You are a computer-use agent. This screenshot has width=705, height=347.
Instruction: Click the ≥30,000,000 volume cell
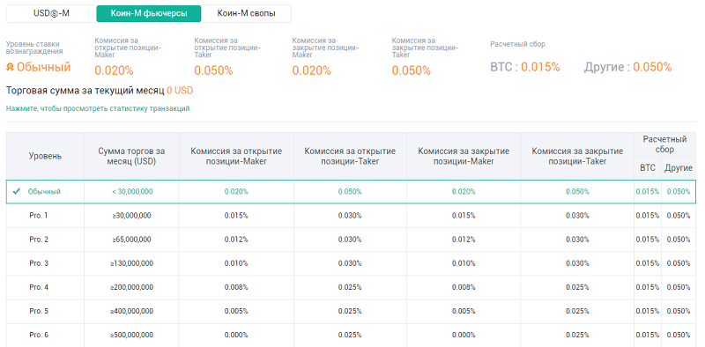pyautogui.click(x=131, y=215)
